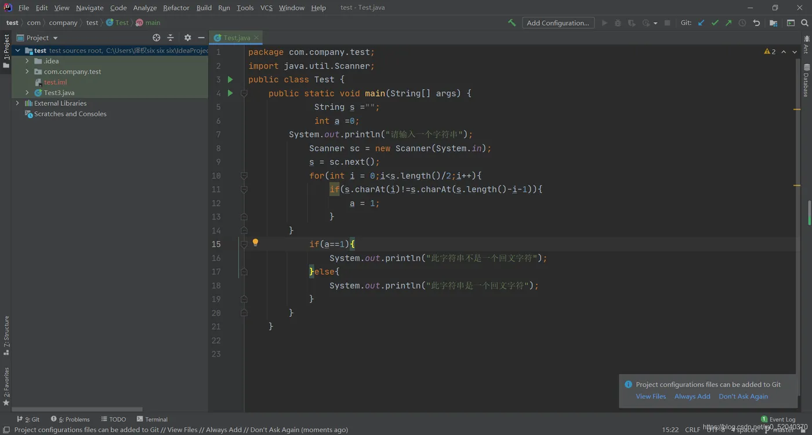Click the Always Add link
Viewport: 812px width, 435px height.
(692, 396)
